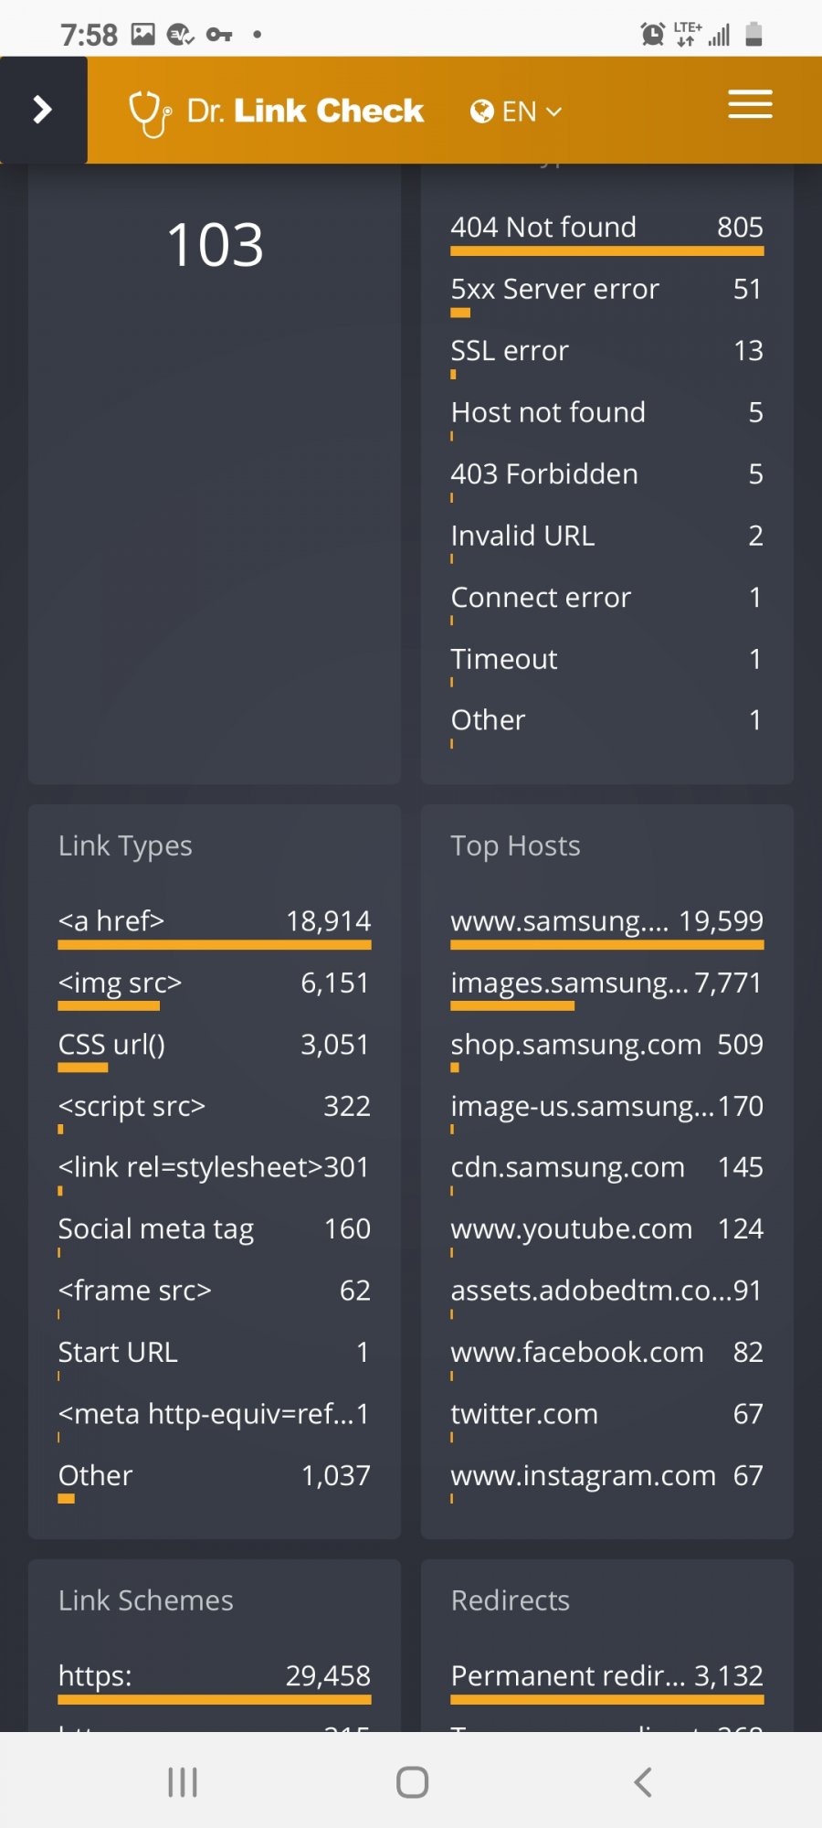Tap the Android back button

point(643,1781)
